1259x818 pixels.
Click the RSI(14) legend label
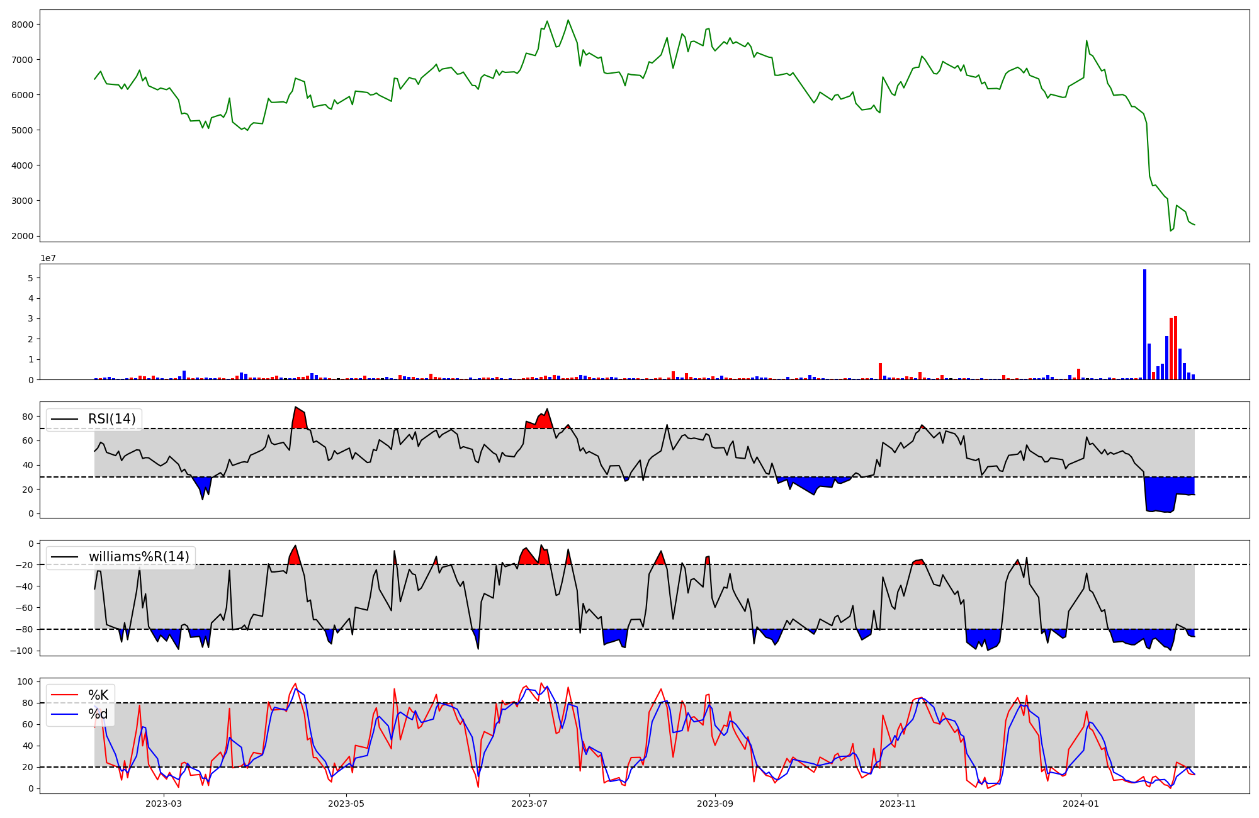(x=111, y=419)
